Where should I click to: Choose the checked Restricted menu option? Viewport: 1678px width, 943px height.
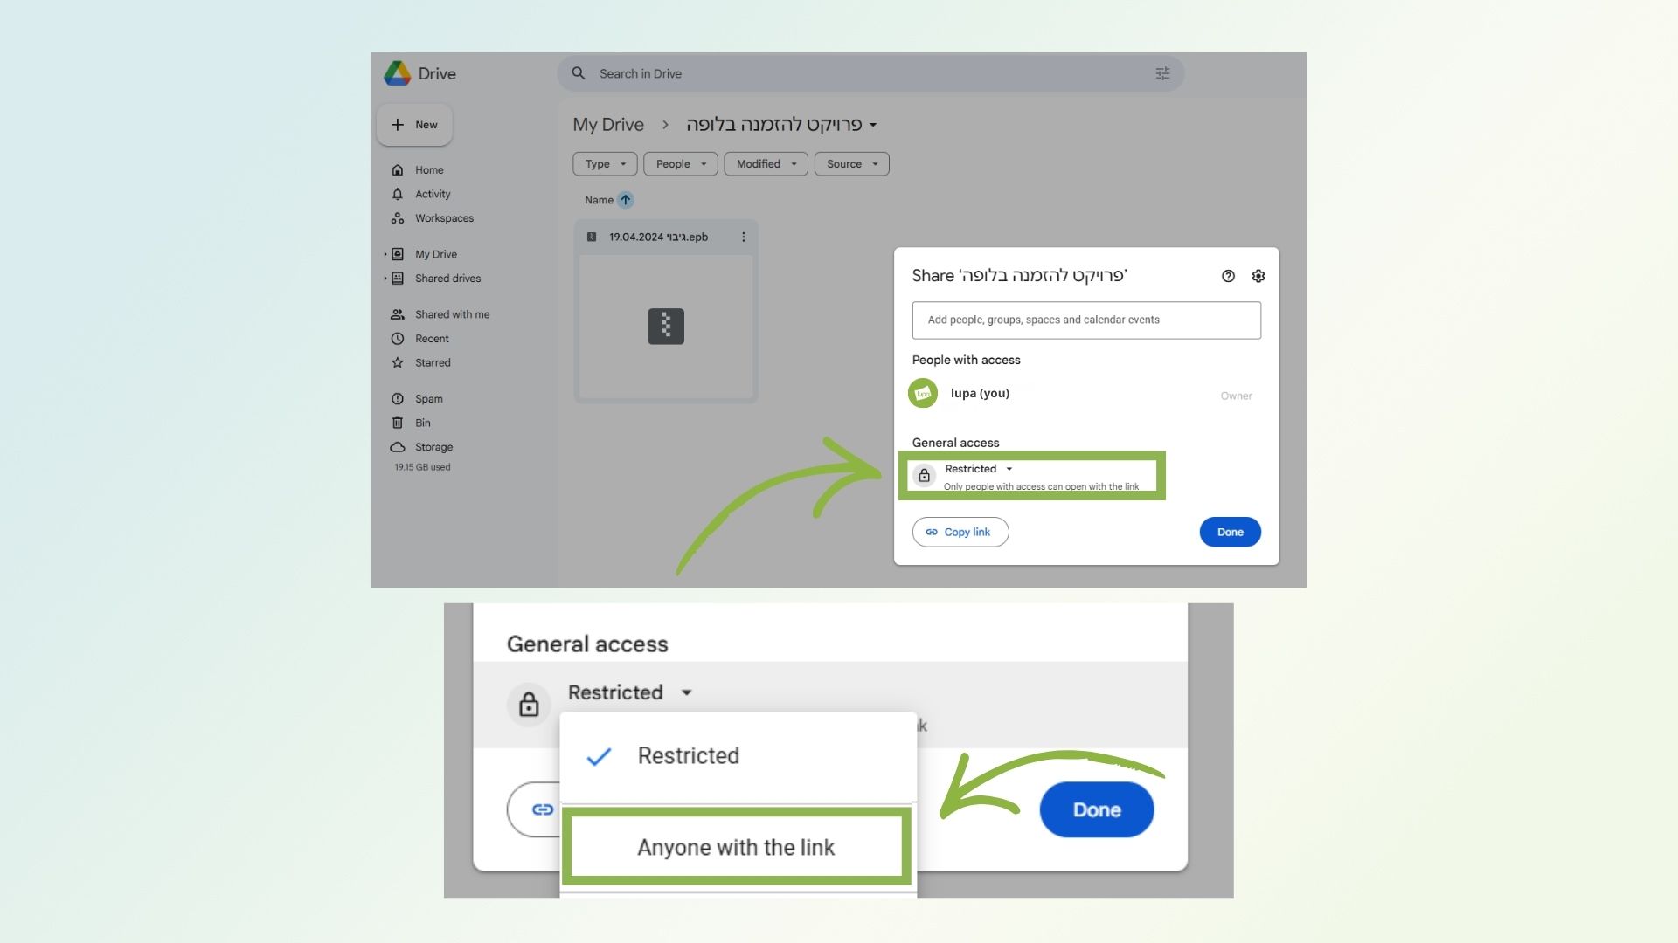pos(688,756)
